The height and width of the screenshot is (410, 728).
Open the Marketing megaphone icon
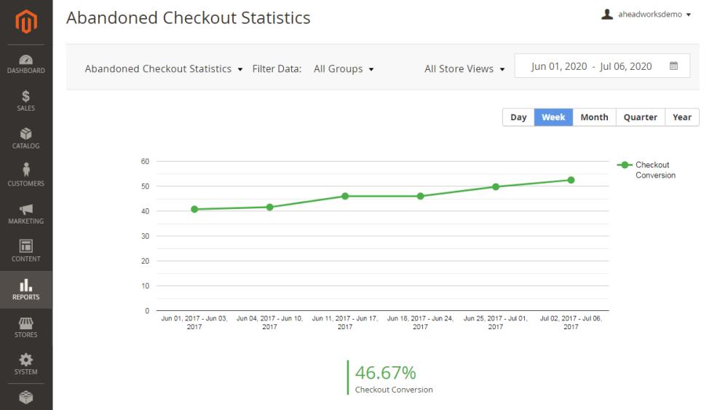click(26, 210)
